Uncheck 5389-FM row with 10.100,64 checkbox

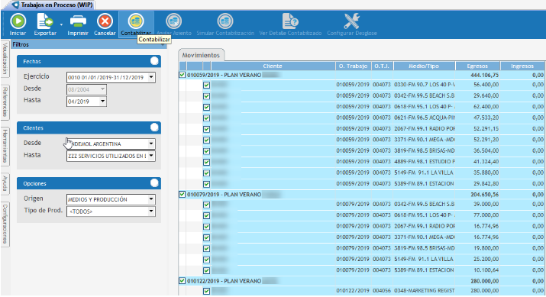coord(206,270)
